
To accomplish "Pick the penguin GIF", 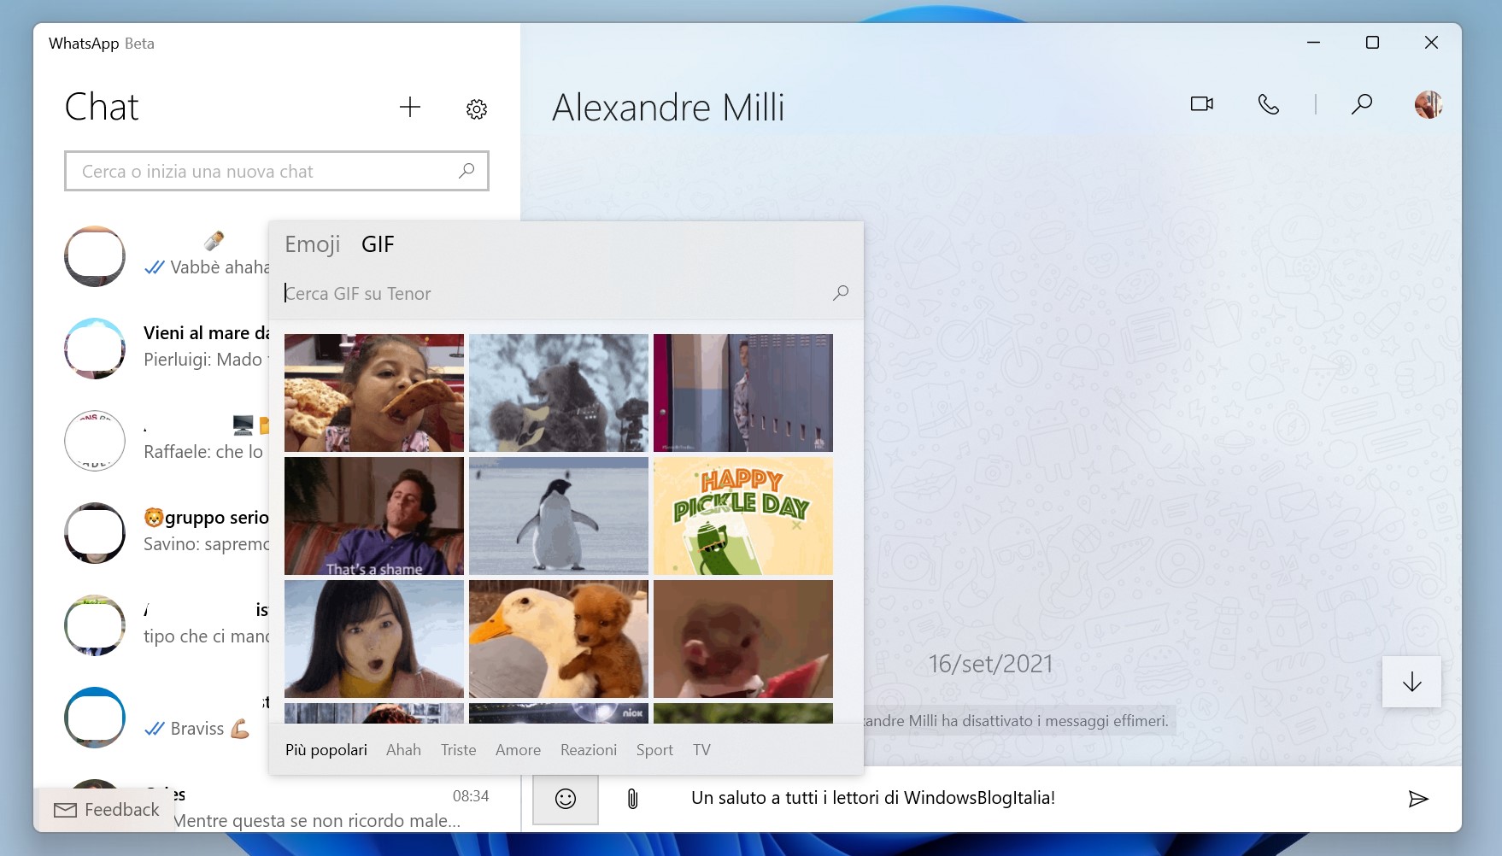I will pos(559,516).
